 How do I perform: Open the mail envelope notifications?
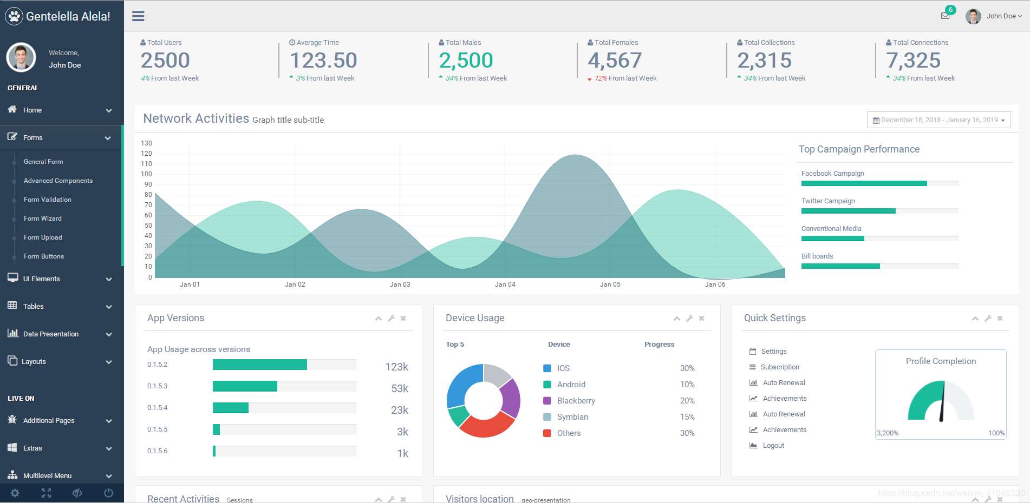tap(946, 16)
